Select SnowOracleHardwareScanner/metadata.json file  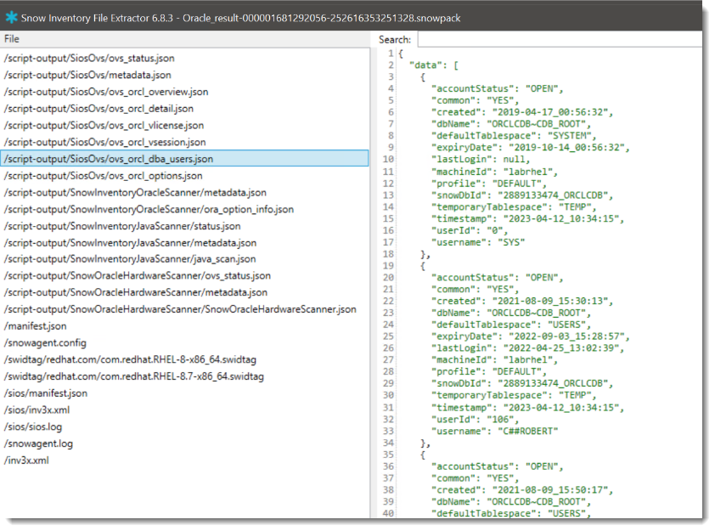click(136, 292)
